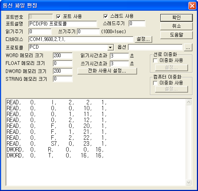
Task: Open the option browse button with three dots
Action: (188, 48)
